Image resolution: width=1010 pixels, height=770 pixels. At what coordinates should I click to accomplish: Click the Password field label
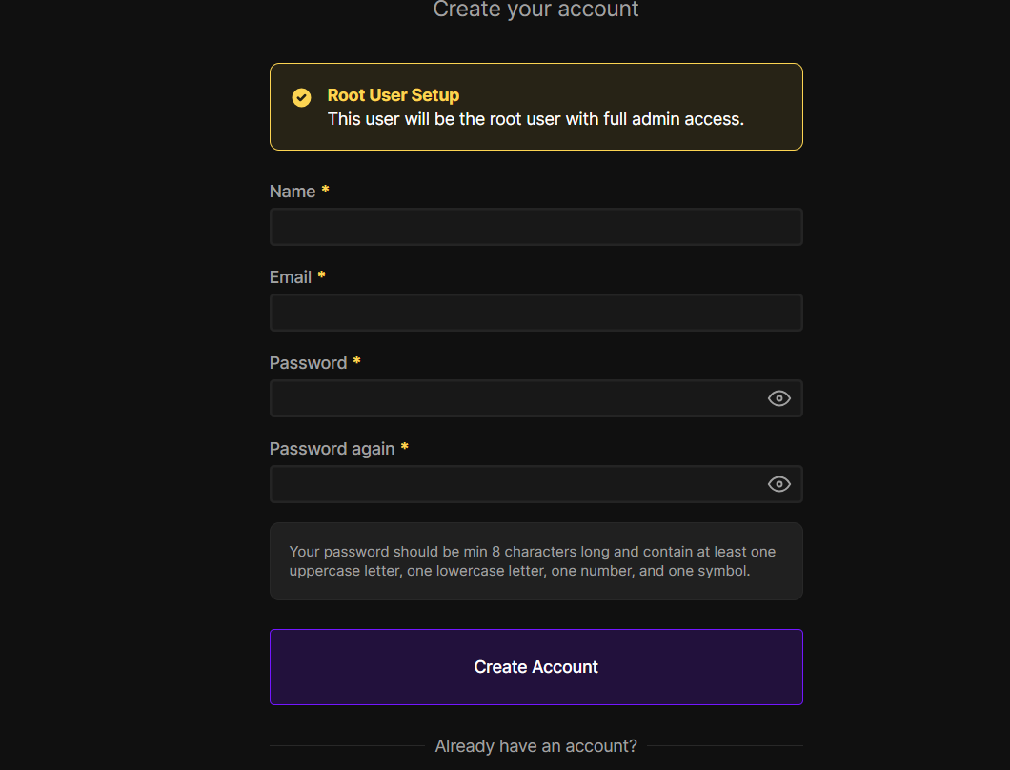[x=308, y=363]
